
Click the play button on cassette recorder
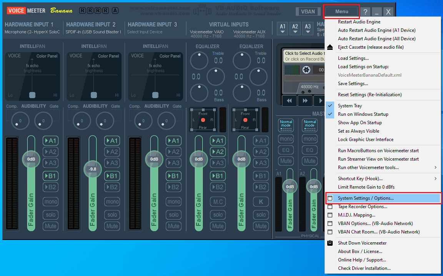coord(320,100)
